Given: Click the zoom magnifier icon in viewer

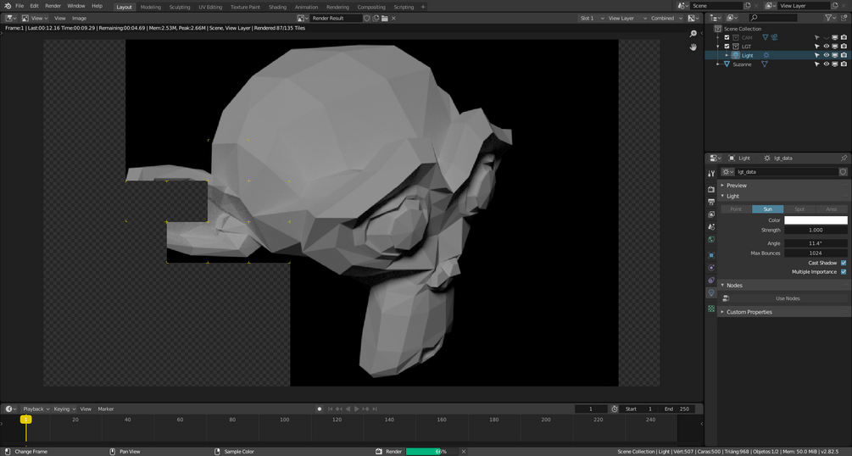Looking at the screenshot, I should 693,34.
